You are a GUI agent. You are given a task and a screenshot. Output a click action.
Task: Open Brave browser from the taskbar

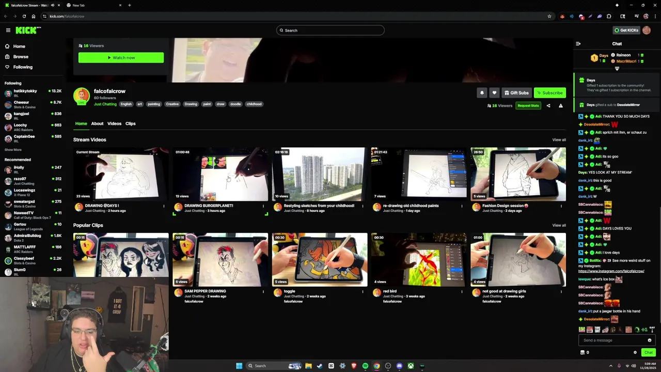click(354, 366)
